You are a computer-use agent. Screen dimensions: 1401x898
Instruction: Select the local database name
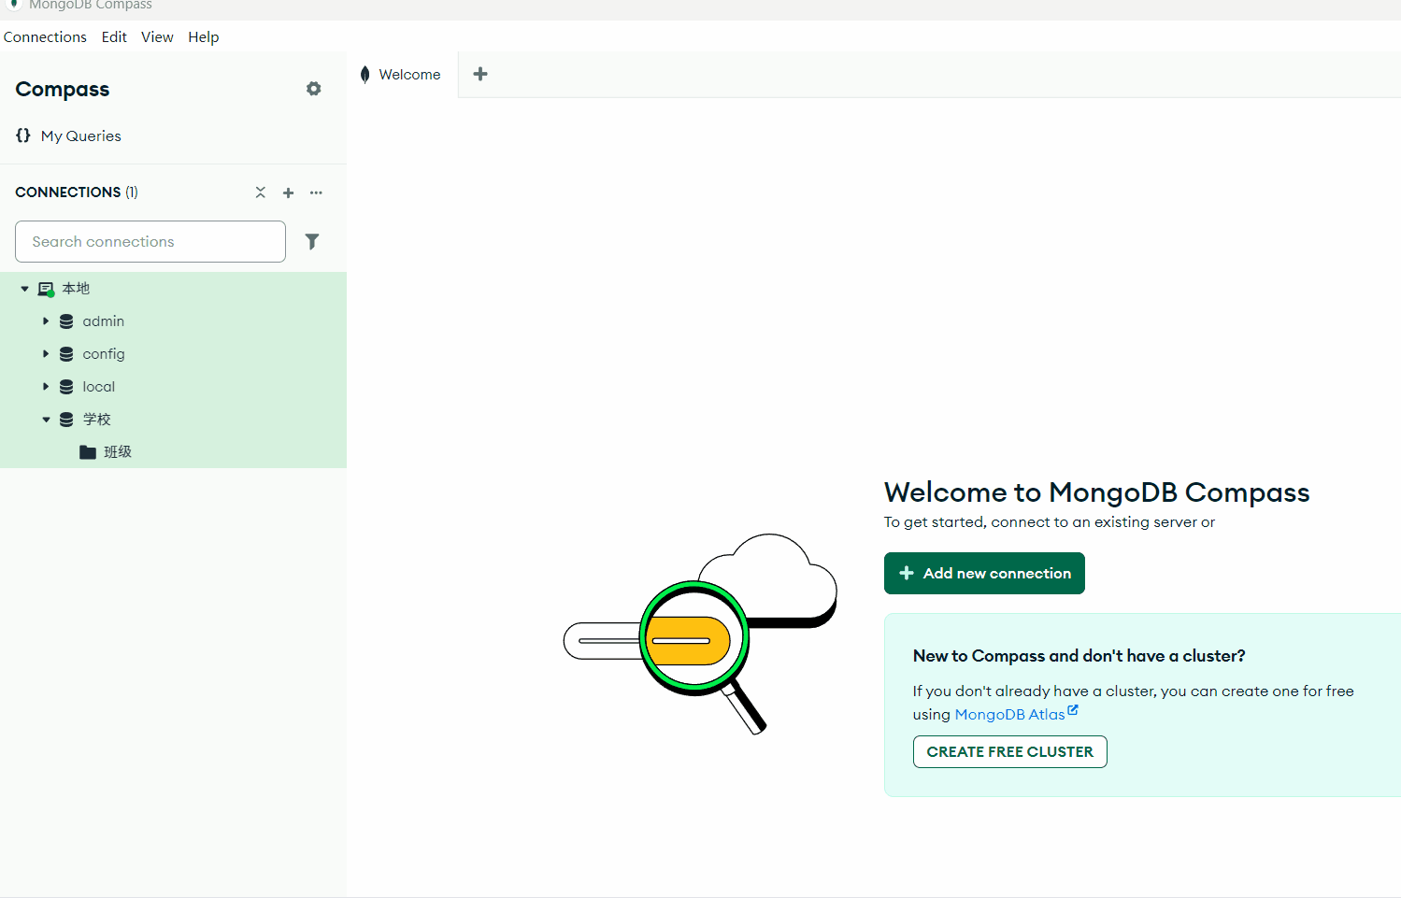pos(98,387)
